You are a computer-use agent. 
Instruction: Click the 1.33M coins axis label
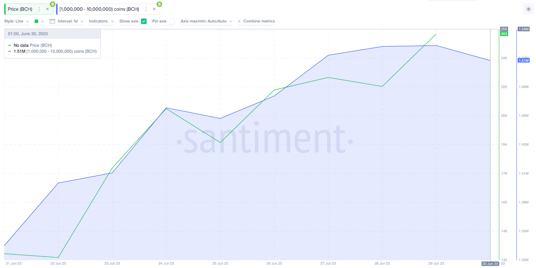pos(524,260)
